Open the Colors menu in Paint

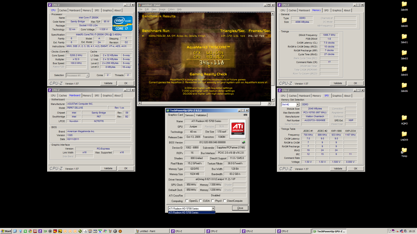pyautogui.click(x=171, y=9)
